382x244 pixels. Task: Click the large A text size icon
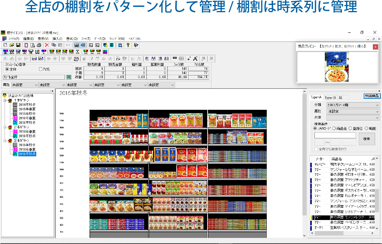coord(195,59)
